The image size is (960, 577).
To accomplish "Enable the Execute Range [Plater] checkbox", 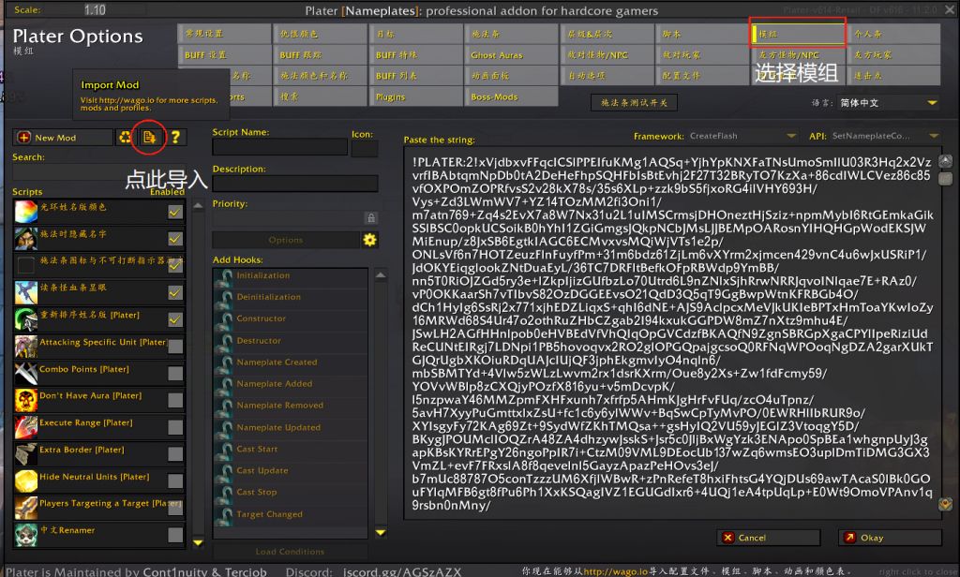I will 175,427.
